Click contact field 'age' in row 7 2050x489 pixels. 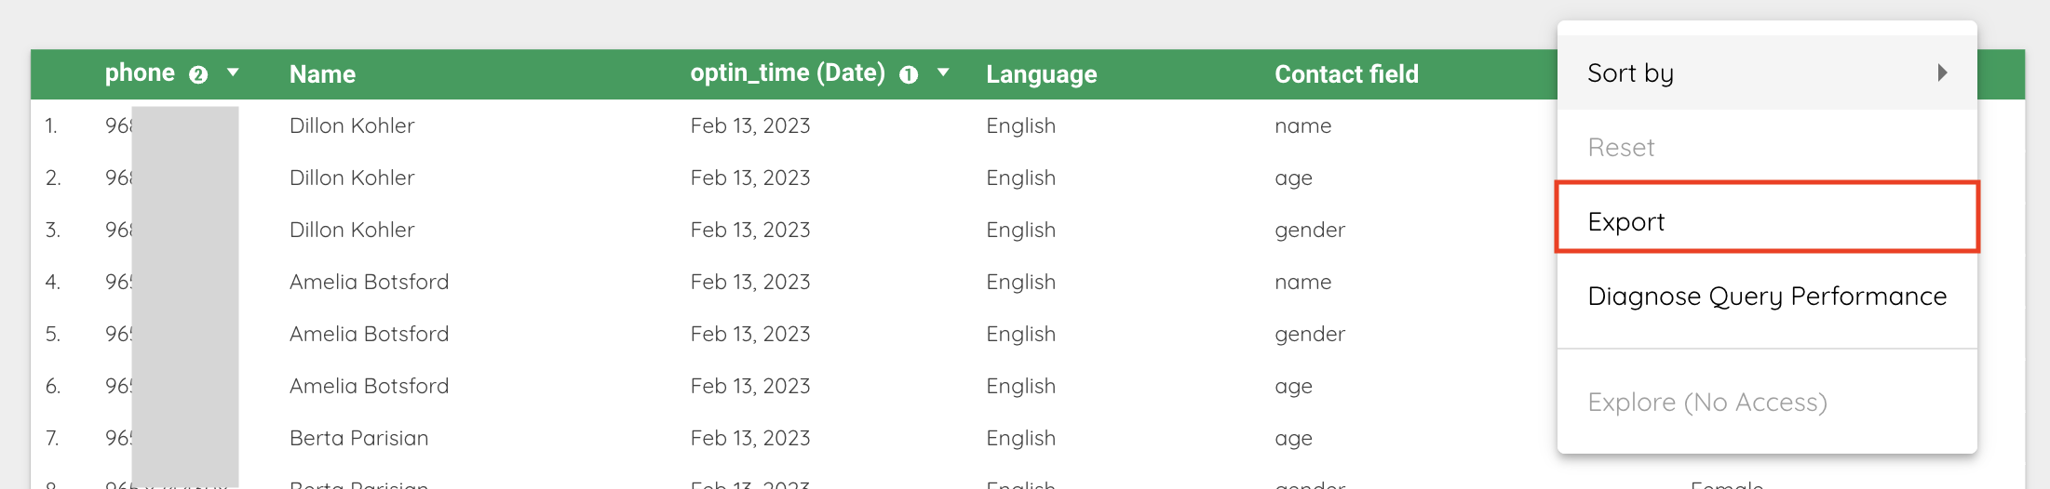point(1293,439)
